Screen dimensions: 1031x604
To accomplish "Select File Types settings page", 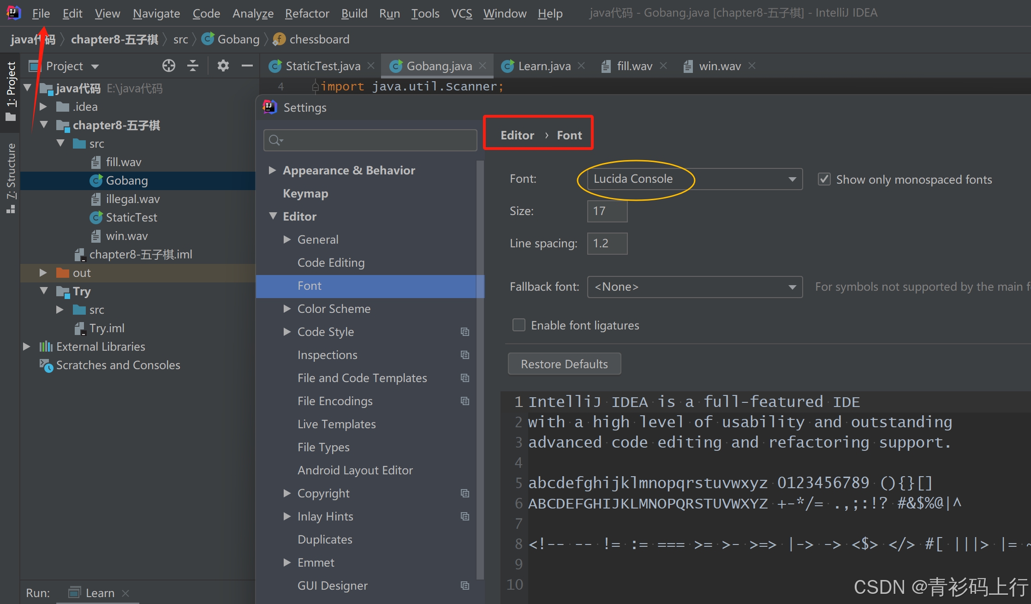I will click(323, 447).
